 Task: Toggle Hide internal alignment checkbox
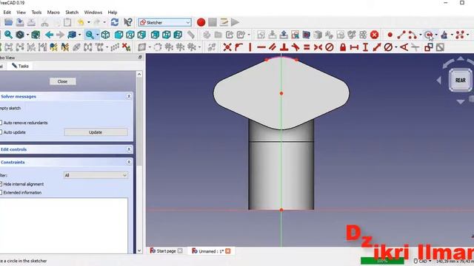point(1,184)
